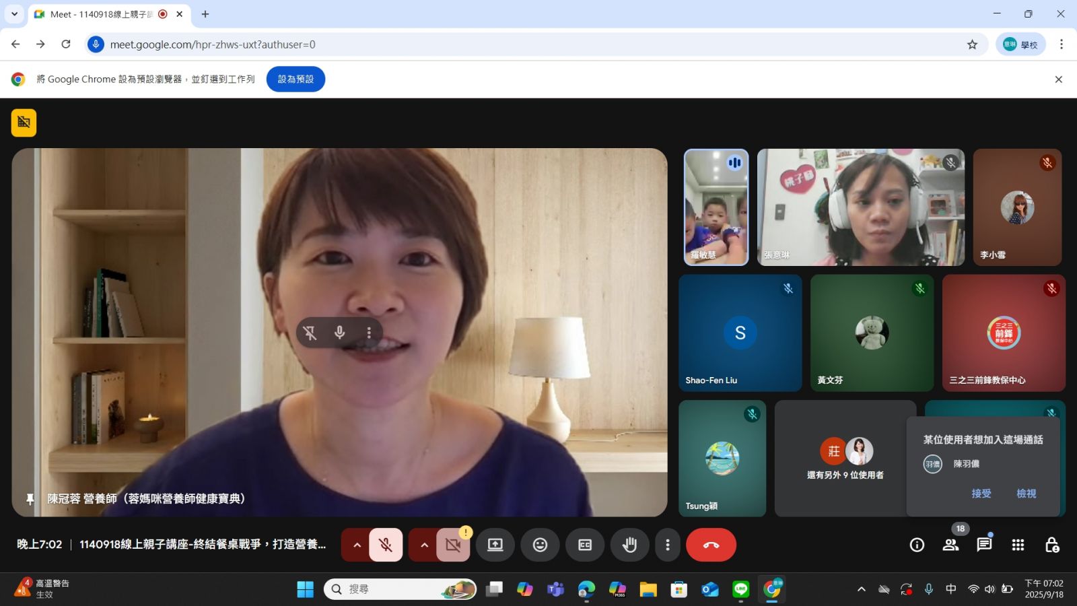The width and height of the screenshot is (1077, 606).
Task: Unpin the main video of 陳冠蓉
Action: [x=310, y=333]
